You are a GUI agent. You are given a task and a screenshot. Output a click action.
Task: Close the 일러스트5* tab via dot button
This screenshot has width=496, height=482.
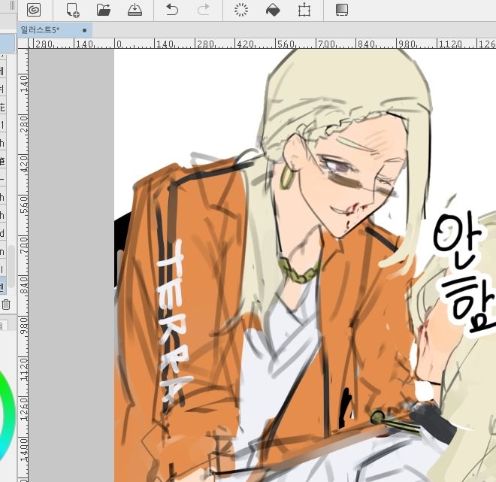[84, 30]
